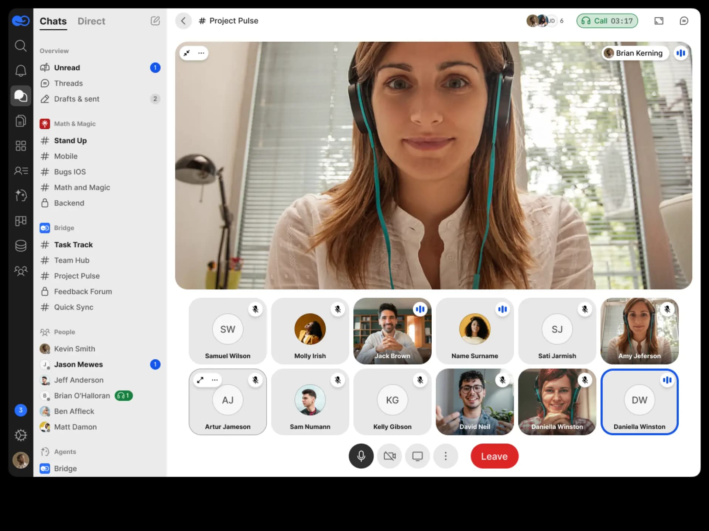The height and width of the screenshot is (531, 709).
Task: Open the search panel in the left rail
Action: pyautogui.click(x=21, y=46)
